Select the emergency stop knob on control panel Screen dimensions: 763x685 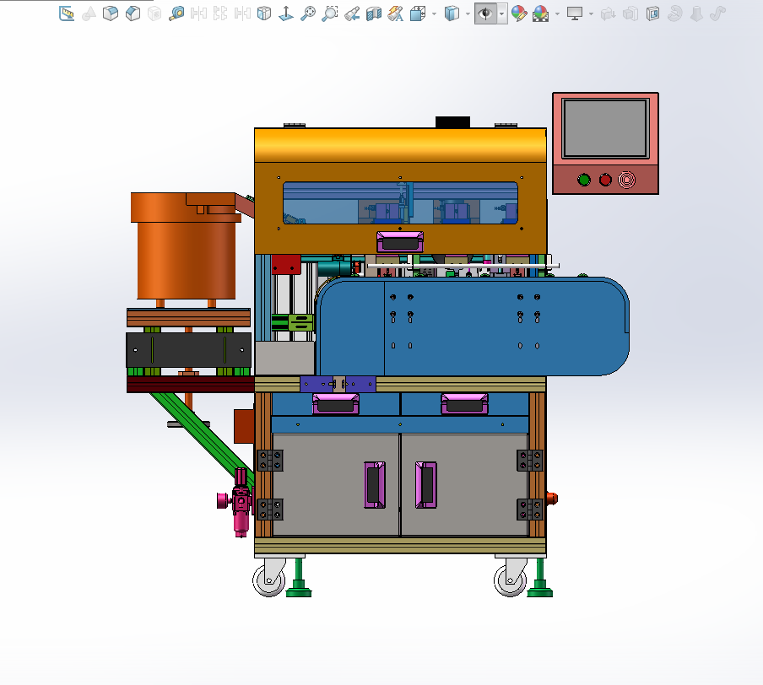pyautogui.click(x=627, y=180)
